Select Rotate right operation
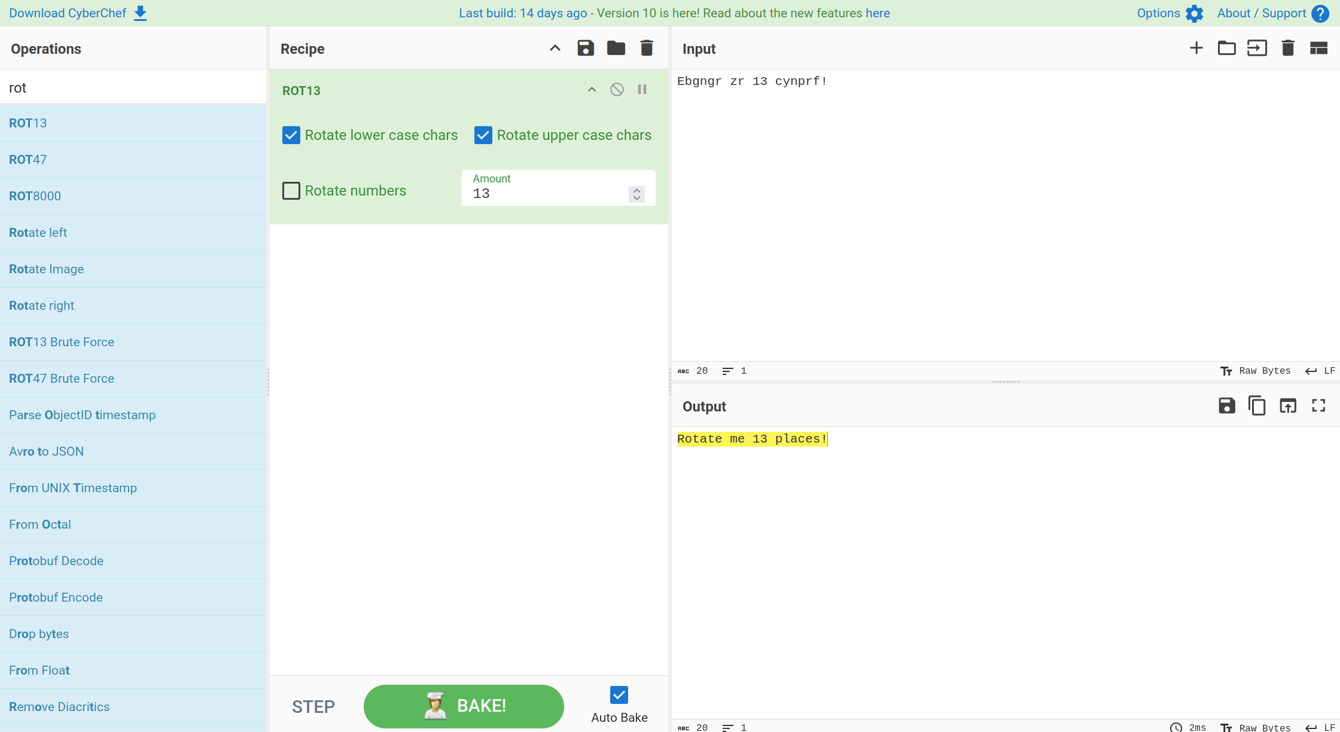The height and width of the screenshot is (732, 1340). click(x=133, y=306)
